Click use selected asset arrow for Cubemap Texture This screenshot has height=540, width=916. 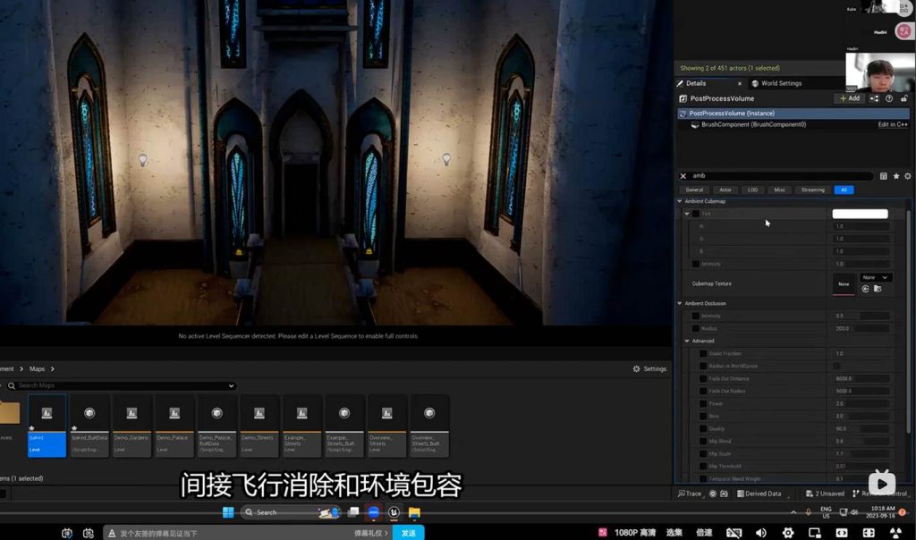tap(866, 289)
